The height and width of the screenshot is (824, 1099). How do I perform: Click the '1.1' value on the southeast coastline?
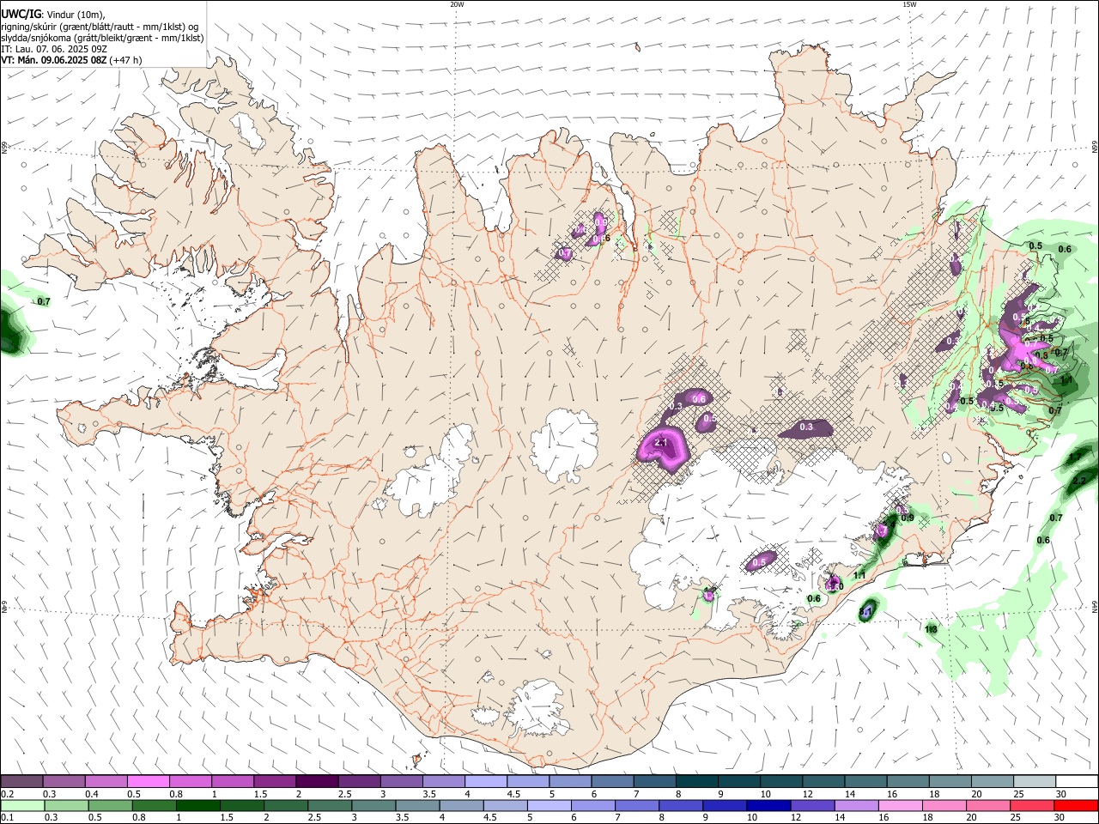pyautogui.click(x=859, y=574)
